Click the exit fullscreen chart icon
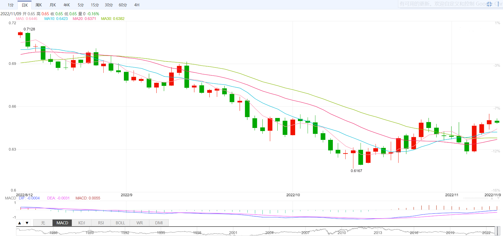 [489, 4]
